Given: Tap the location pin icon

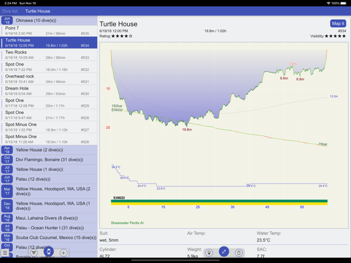Looking at the screenshot, I should [x=209, y=253].
